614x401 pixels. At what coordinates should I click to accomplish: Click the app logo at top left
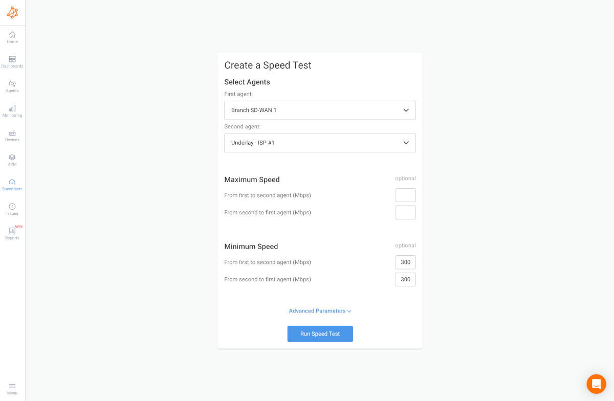click(12, 12)
